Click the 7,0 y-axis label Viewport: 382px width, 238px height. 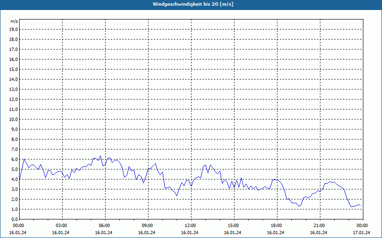point(15,149)
